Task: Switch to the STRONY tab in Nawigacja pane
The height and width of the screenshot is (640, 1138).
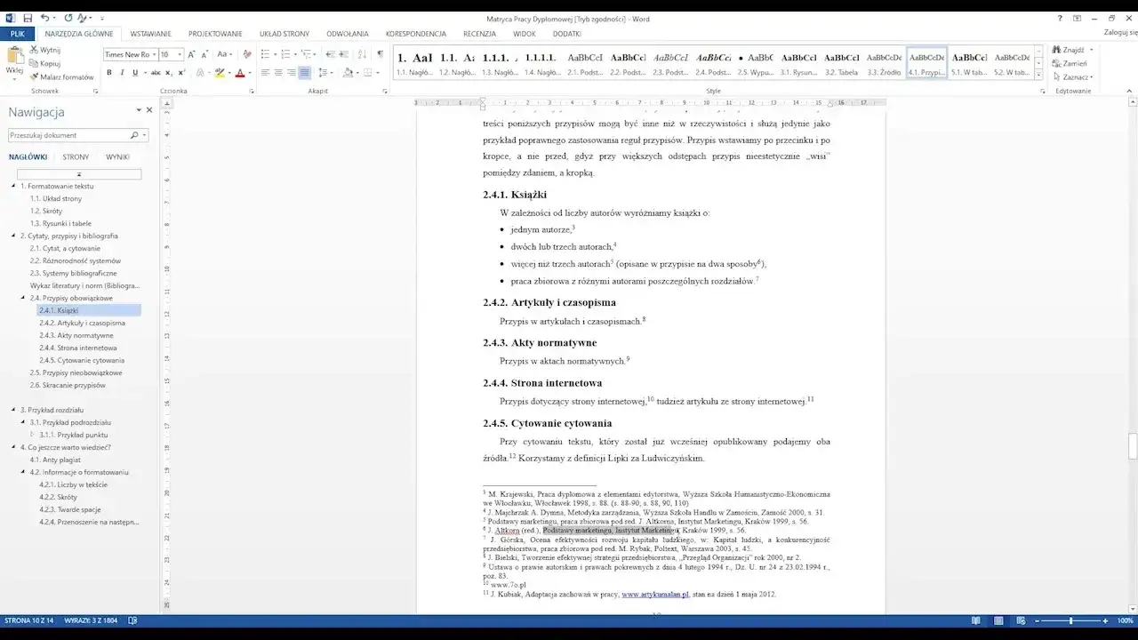Action: coord(76,156)
